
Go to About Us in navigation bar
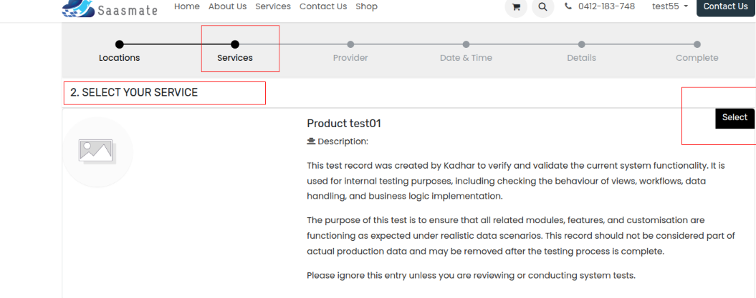(x=227, y=6)
